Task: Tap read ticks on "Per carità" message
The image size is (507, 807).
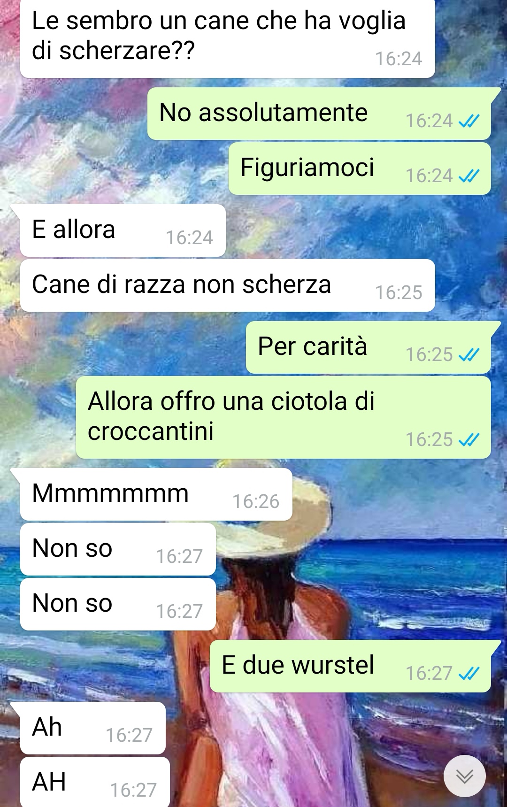Action: tap(469, 355)
